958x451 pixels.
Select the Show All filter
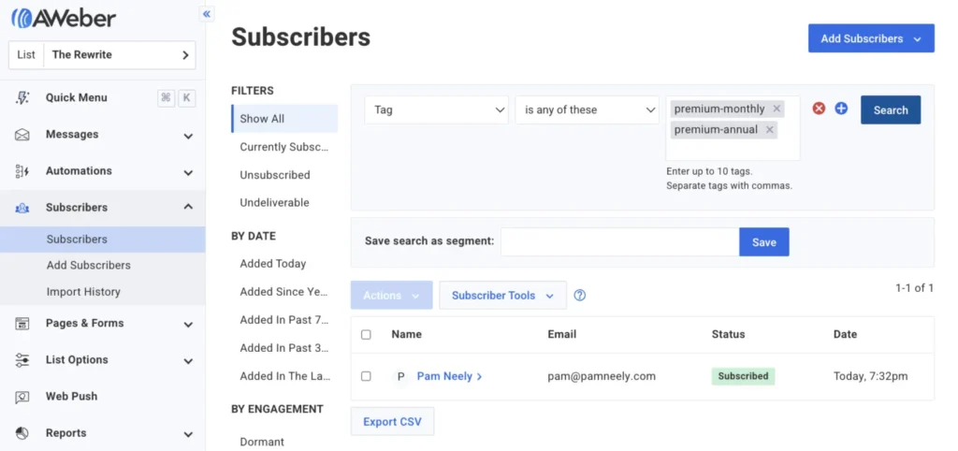coord(284,119)
